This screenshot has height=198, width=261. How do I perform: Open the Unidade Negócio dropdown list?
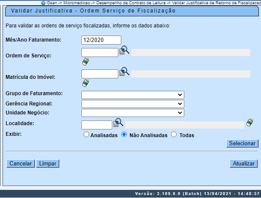[132, 113]
